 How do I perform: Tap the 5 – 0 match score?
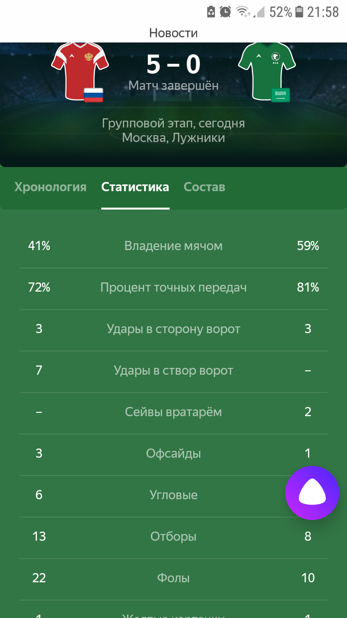pyautogui.click(x=173, y=65)
